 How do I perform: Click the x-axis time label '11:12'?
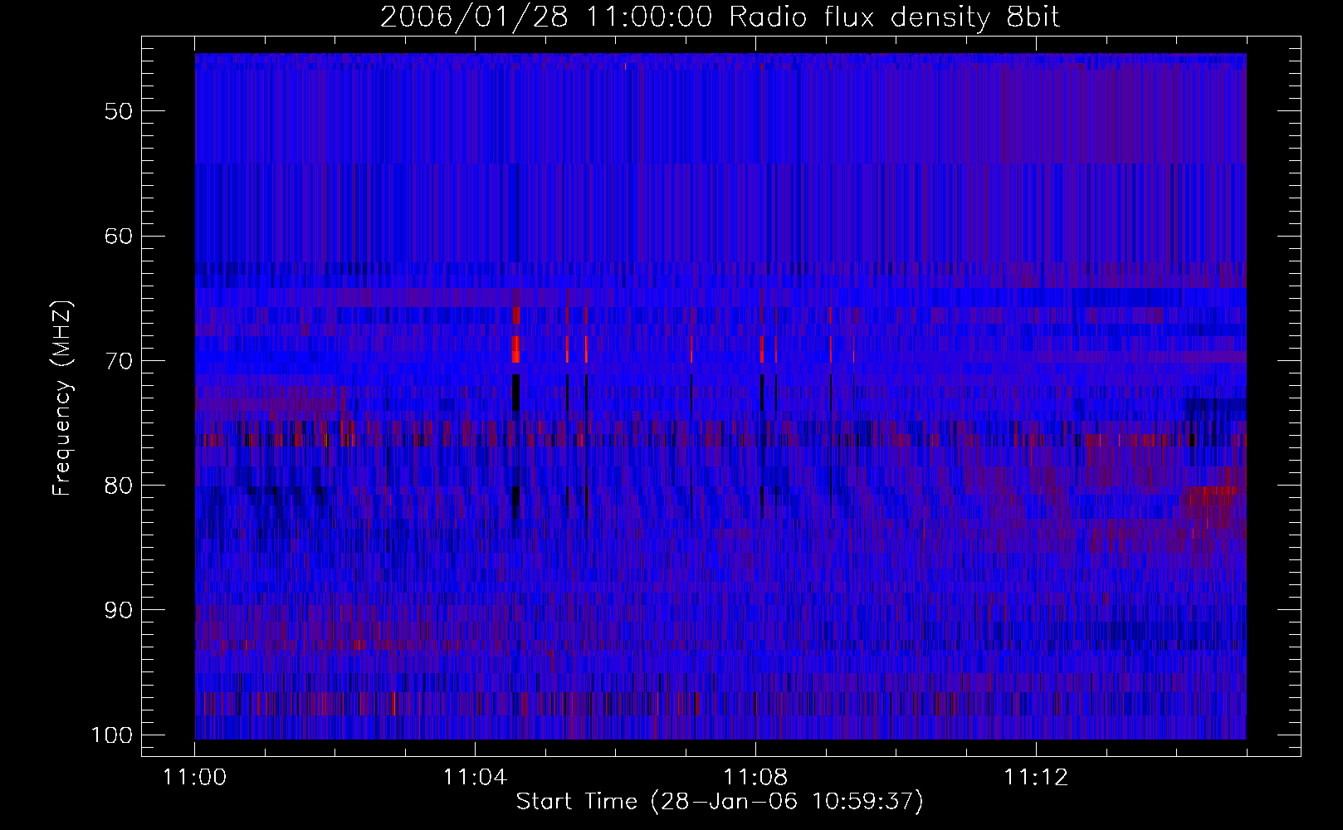point(1035,779)
